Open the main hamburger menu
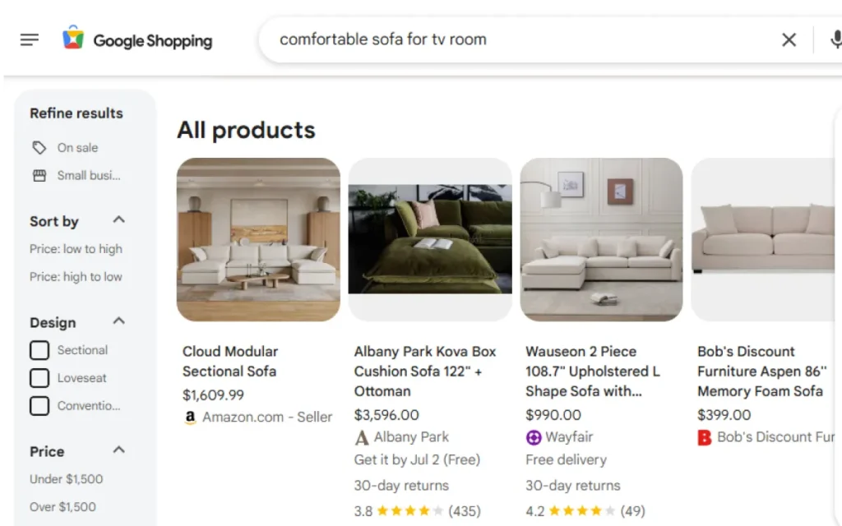Screen dimensions: 842x526 pos(30,39)
